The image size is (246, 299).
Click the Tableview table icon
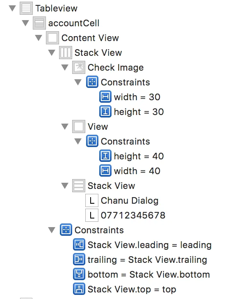click(26, 8)
